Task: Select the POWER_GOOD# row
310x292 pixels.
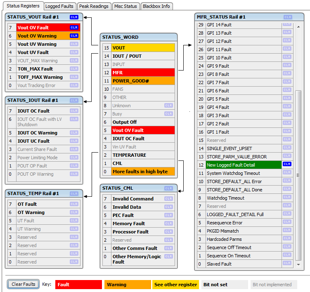Action: pyautogui.click(x=139, y=81)
